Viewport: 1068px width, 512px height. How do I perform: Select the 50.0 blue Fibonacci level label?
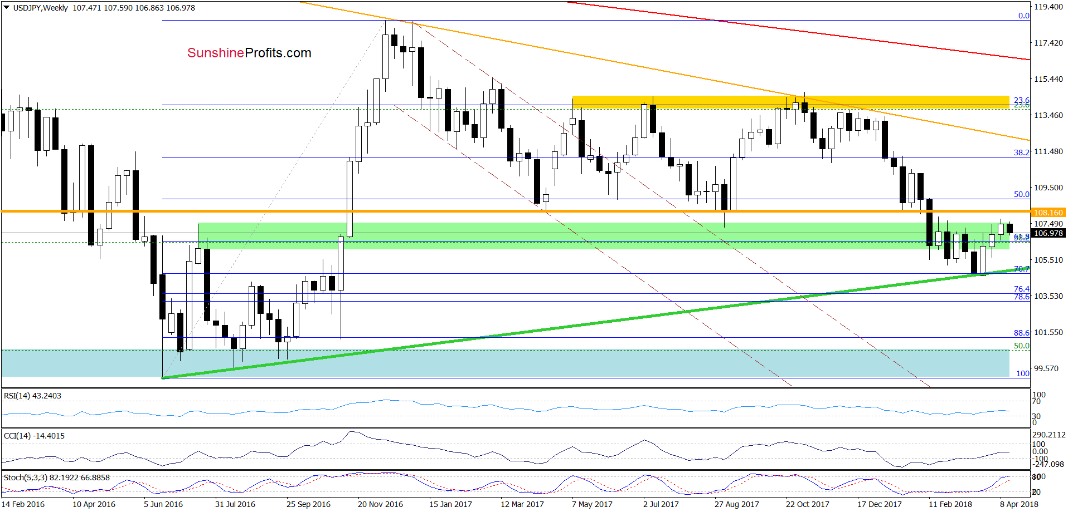[x=1021, y=194]
